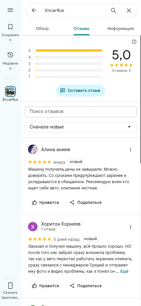Image resolution: width=141 pixels, height=306 pixels.
Task: Run search with the magnifier icon
Action: [114, 10]
